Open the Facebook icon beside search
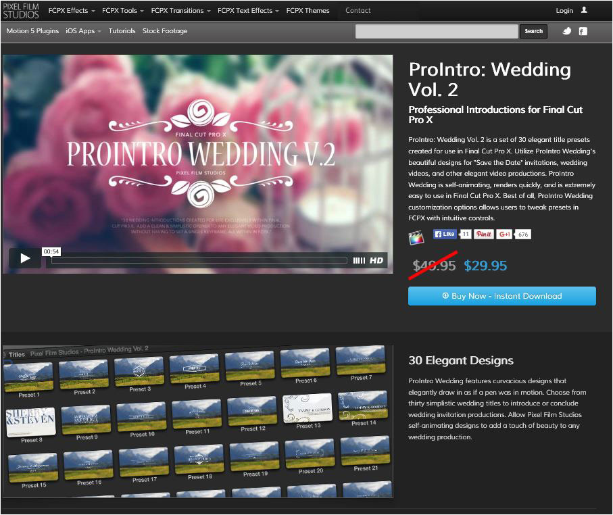Screen dimensions: 613x515 583,31
